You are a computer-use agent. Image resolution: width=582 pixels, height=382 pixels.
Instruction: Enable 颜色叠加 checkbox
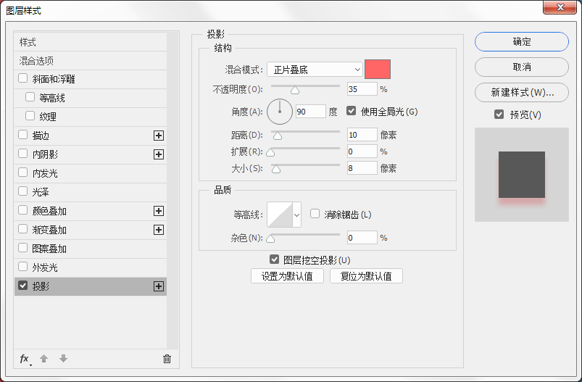(23, 210)
